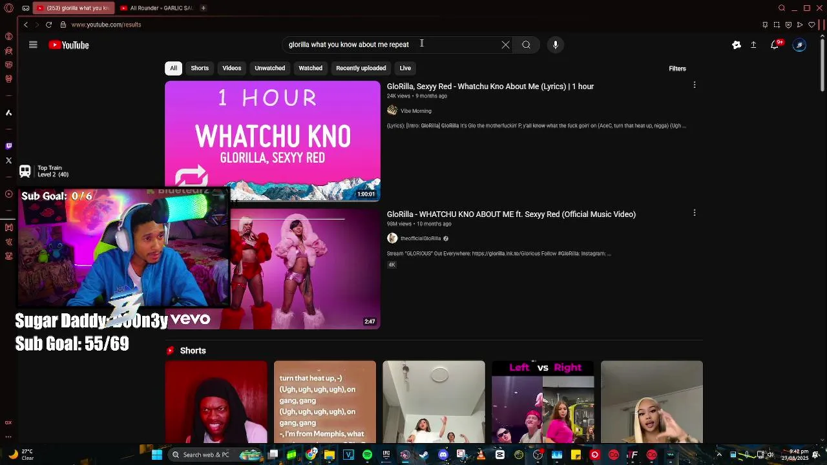Visit theofficialGloRilla channel

(421, 238)
